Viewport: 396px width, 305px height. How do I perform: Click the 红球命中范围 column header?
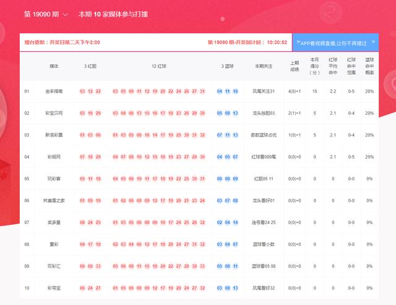click(351, 66)
